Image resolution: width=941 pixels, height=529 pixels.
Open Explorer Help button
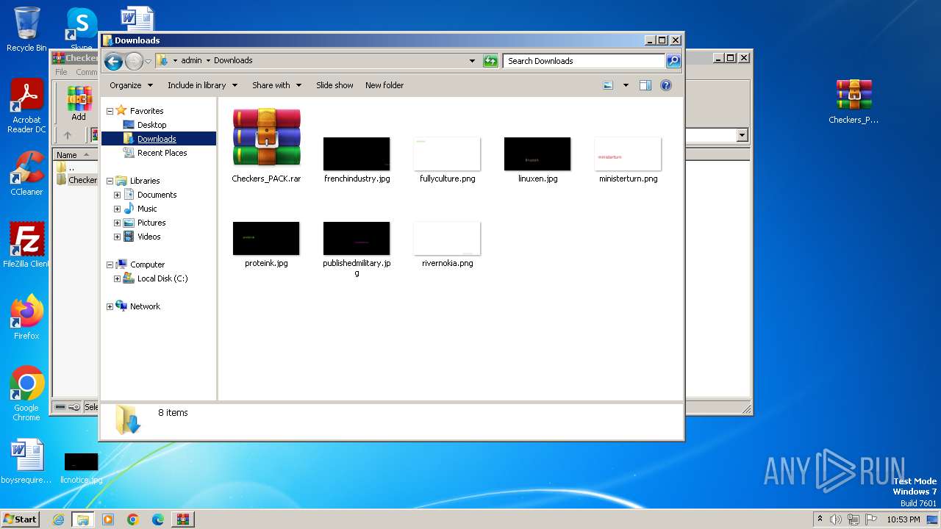(666, 85)
